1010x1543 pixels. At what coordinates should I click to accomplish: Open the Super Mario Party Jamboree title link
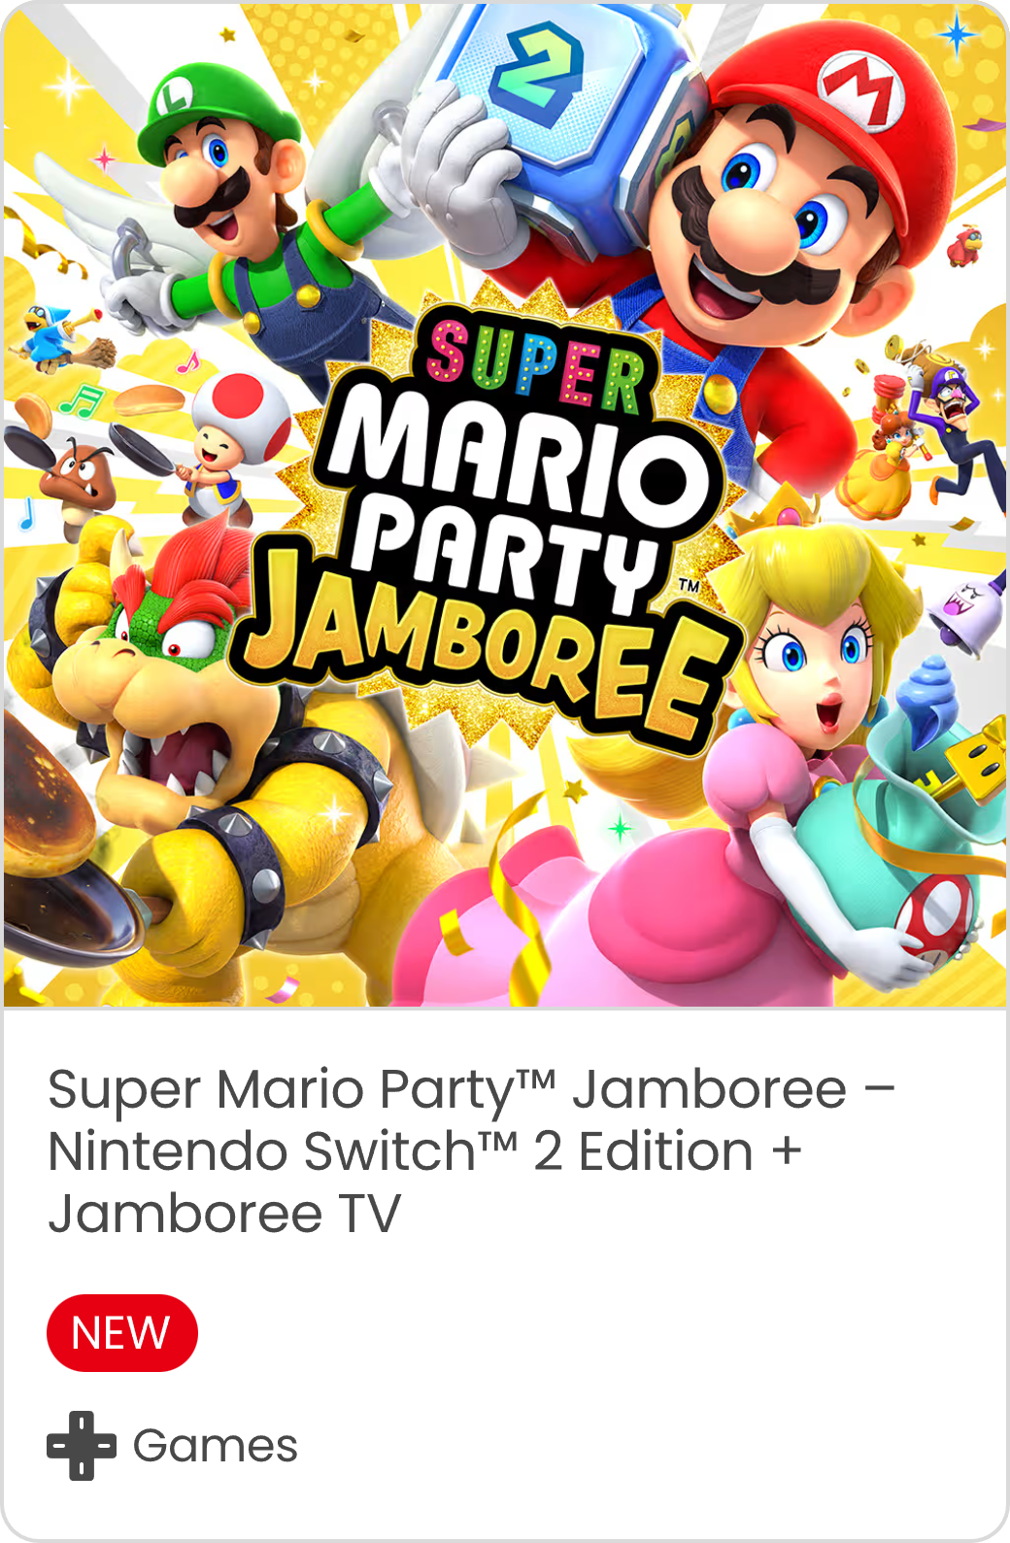point(472,1150)
